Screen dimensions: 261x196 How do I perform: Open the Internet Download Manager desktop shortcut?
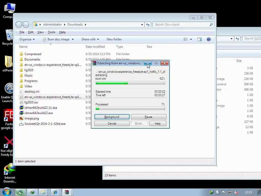[10, 173]
